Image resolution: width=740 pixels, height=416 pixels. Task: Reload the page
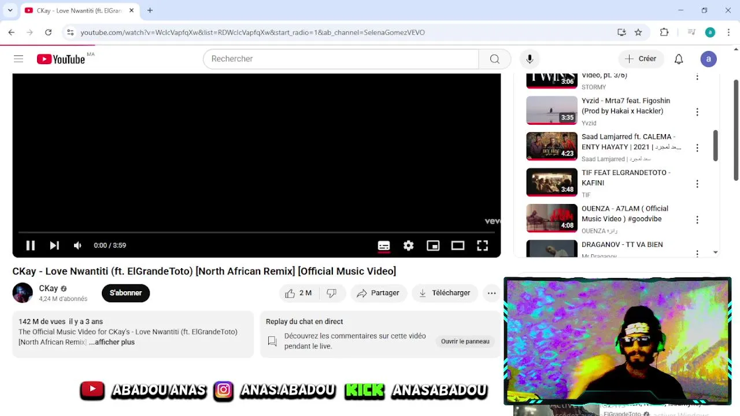[49, 32]
